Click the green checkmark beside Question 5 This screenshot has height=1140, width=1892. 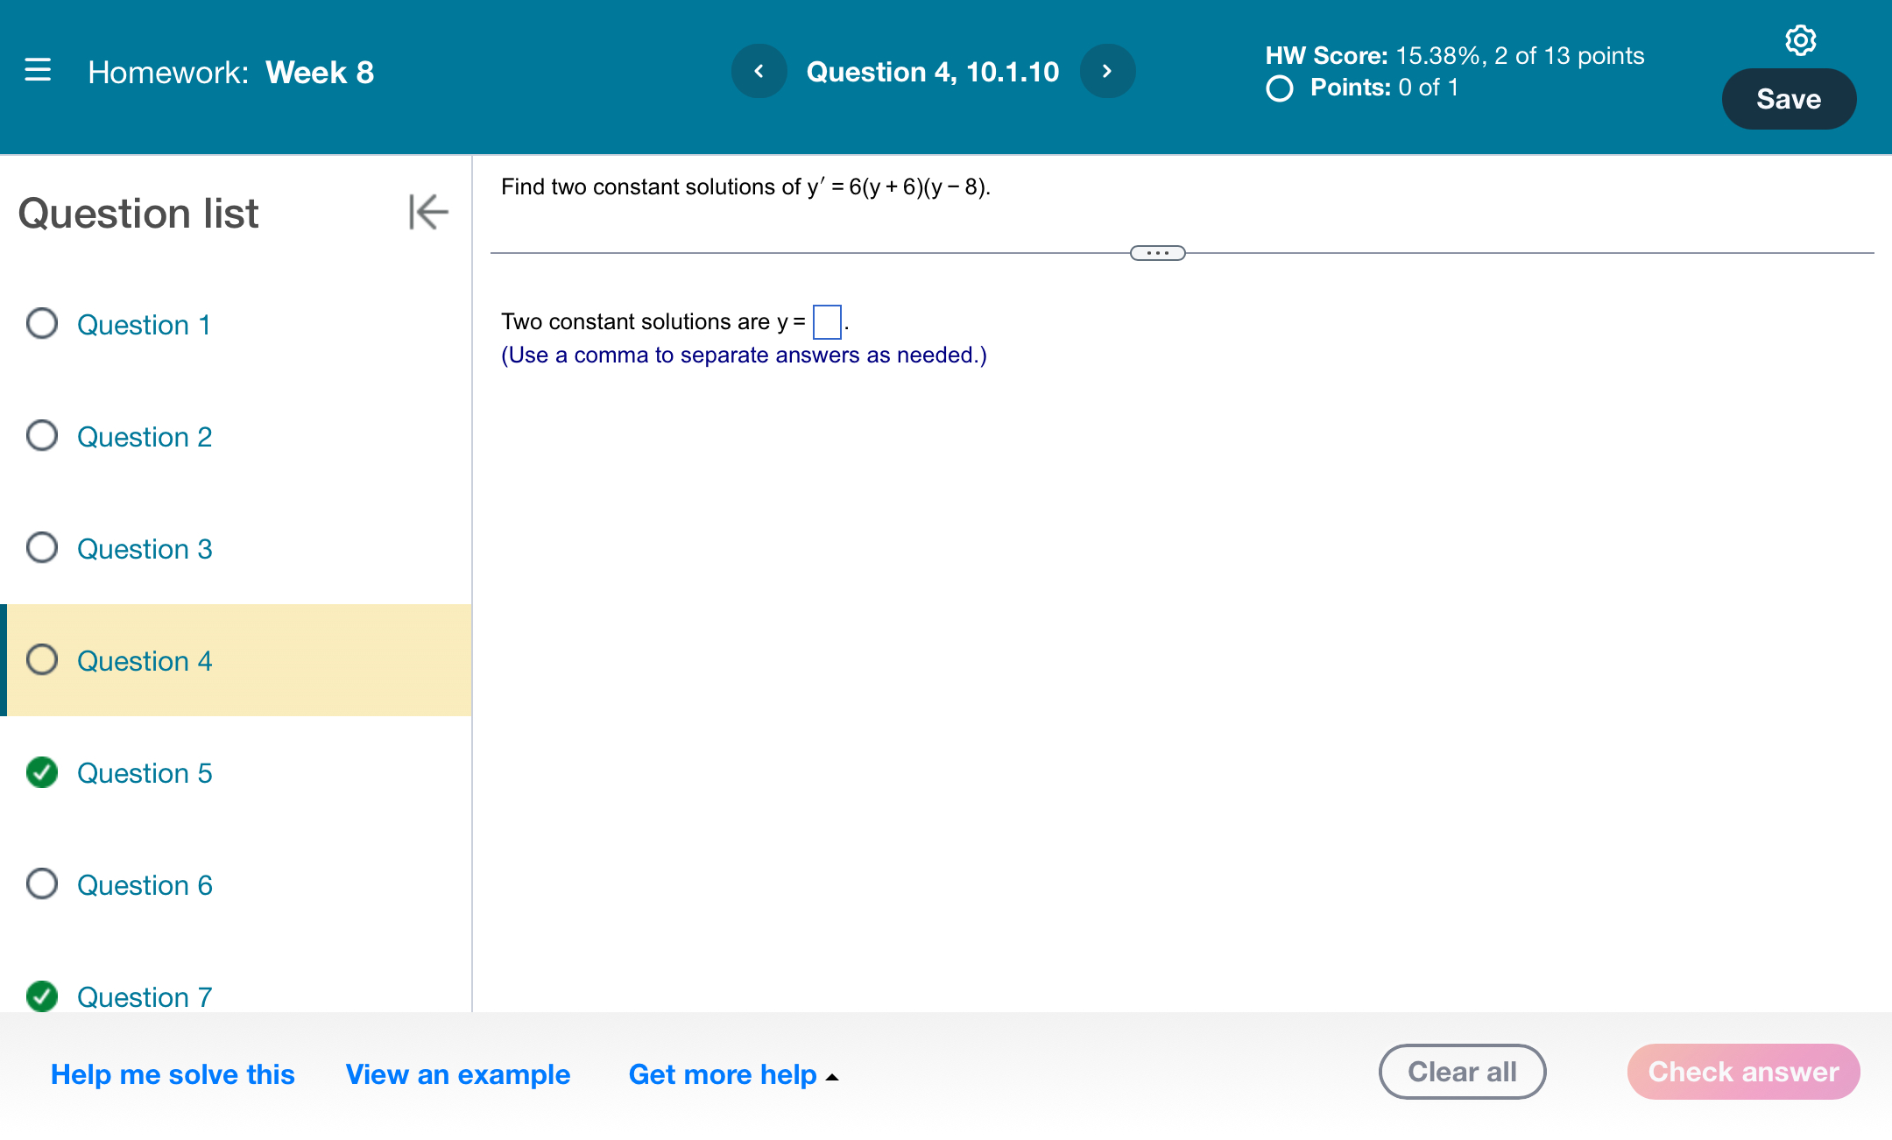[x=42, y=773]
